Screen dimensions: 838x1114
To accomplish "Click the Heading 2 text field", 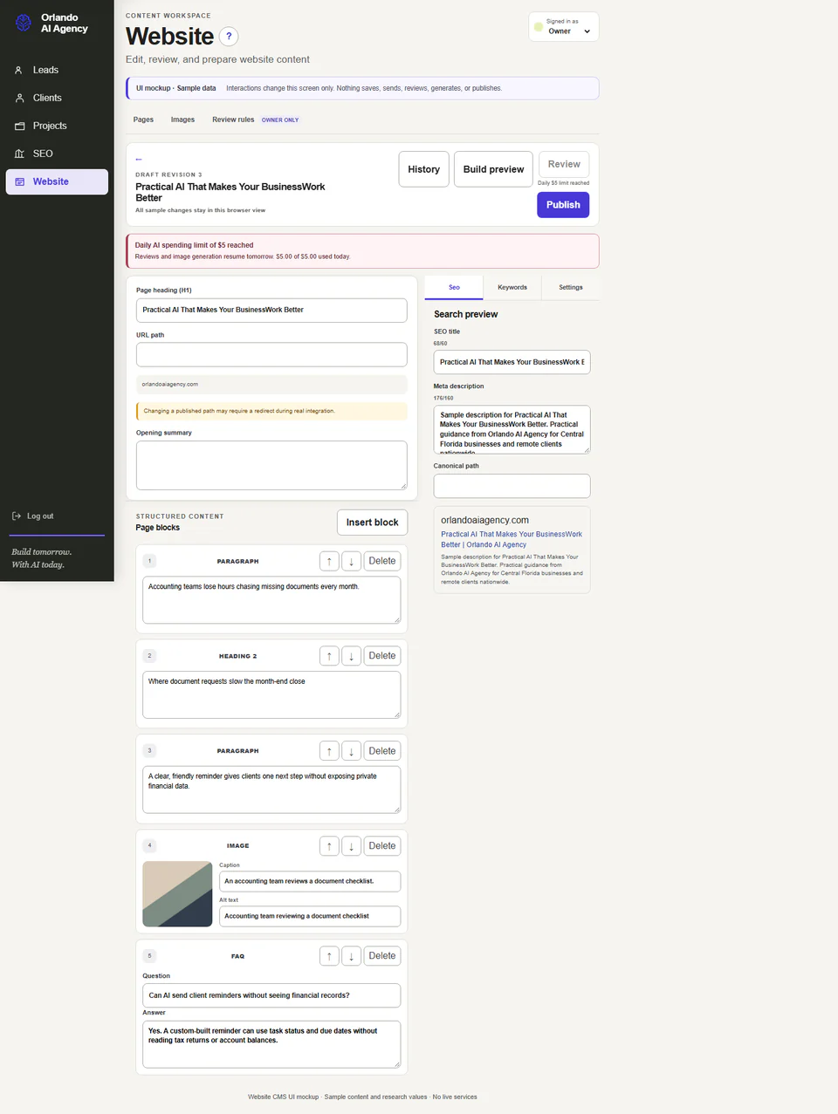I will click(x=271, y=695).
